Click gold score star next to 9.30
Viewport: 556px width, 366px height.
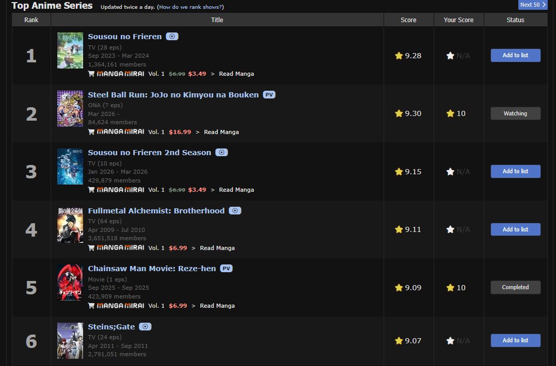tap(399, 113)
